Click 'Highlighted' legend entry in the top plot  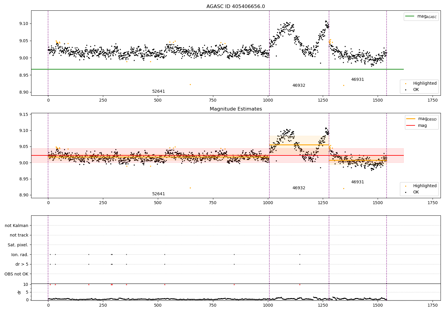(421, 83)
